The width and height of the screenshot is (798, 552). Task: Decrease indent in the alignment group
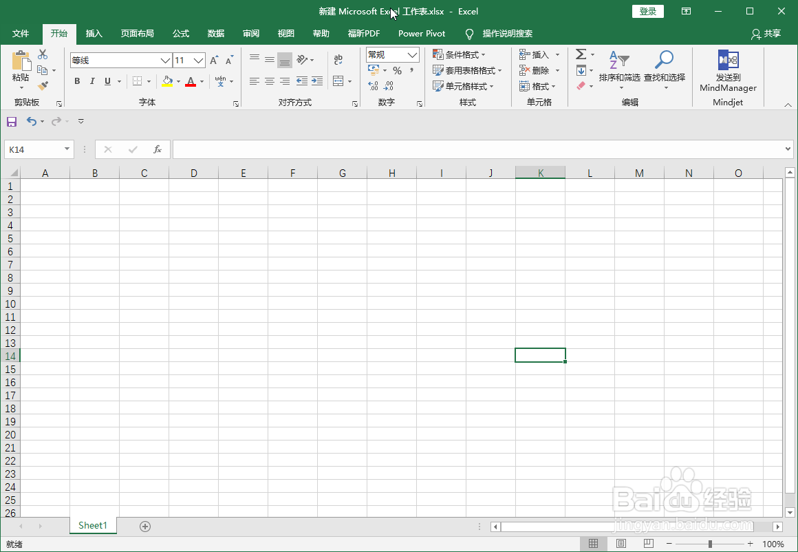(302, 81)
